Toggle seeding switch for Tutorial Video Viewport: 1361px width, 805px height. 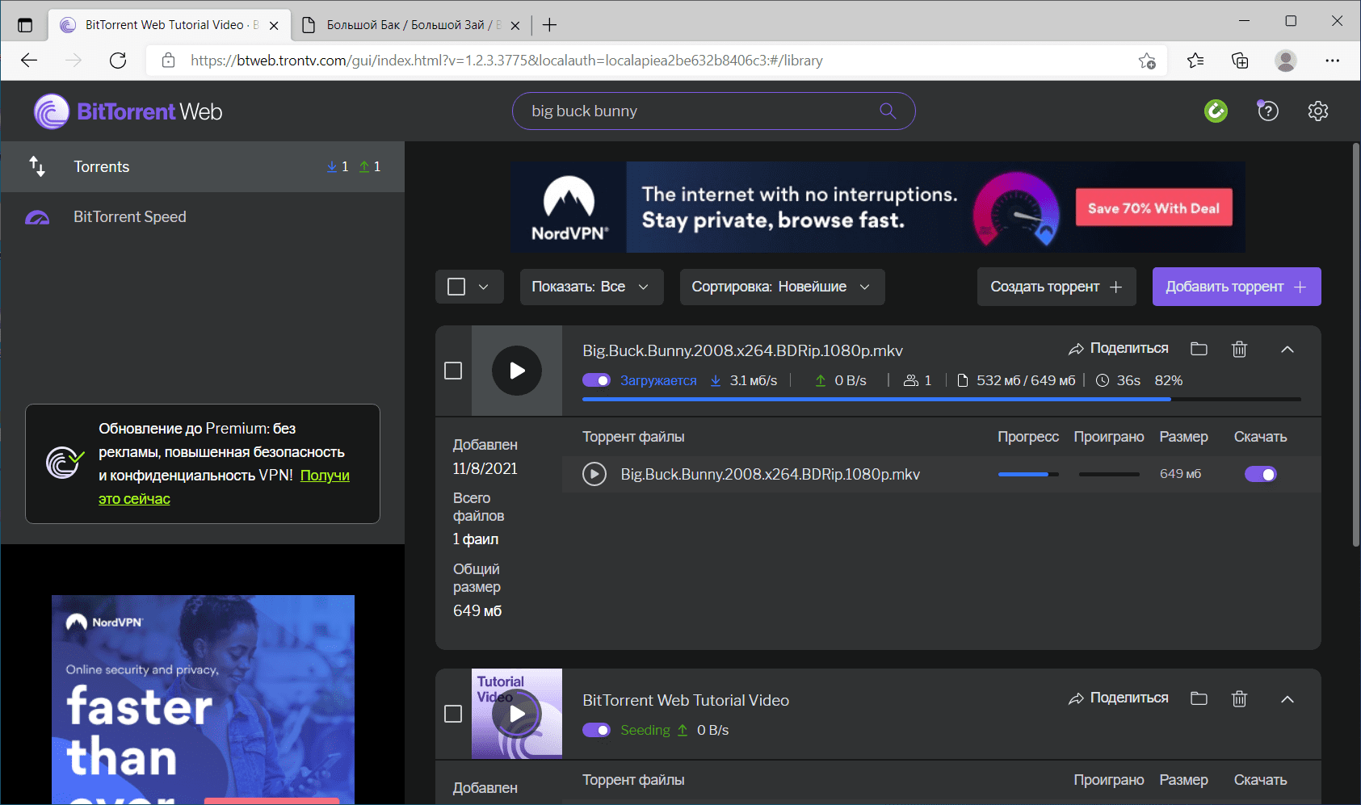click(596, 730)
